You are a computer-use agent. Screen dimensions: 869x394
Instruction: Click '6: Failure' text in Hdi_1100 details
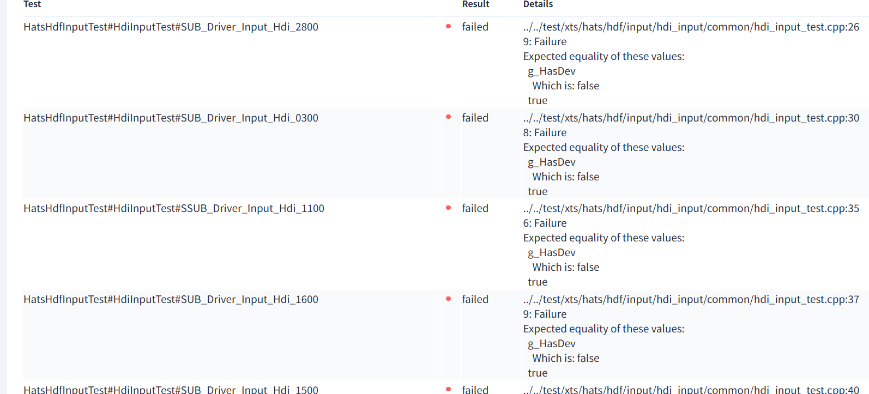545,223
